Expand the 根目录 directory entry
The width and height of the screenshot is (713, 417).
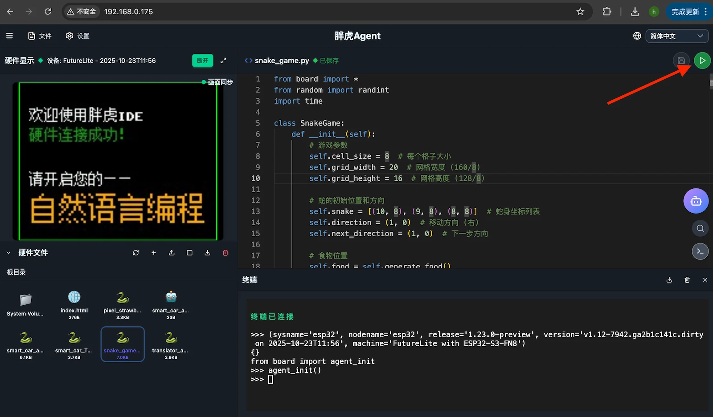click(16, 272)
